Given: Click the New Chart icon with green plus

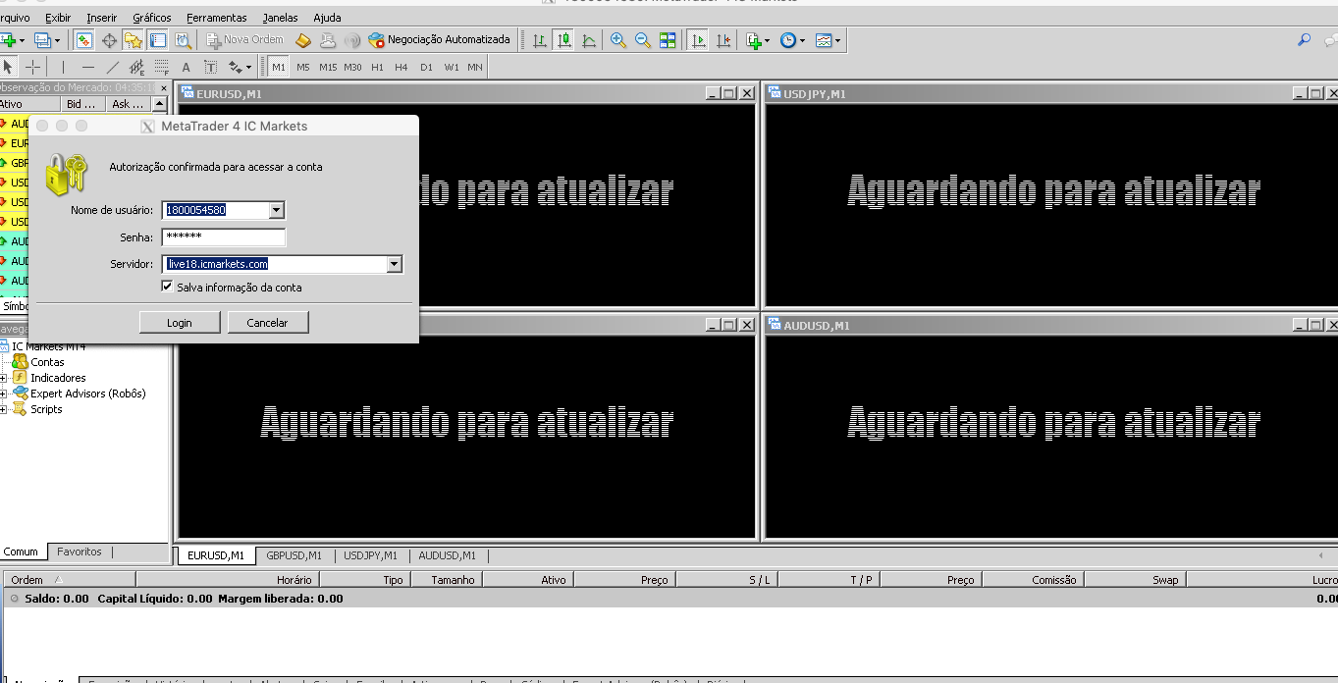Looking at the screenshot, I should tap(10, 40).
